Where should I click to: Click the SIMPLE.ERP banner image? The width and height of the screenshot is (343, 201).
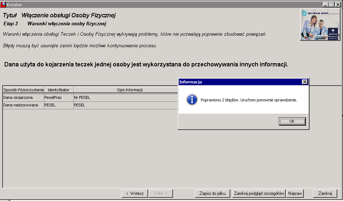click(320, 25)
